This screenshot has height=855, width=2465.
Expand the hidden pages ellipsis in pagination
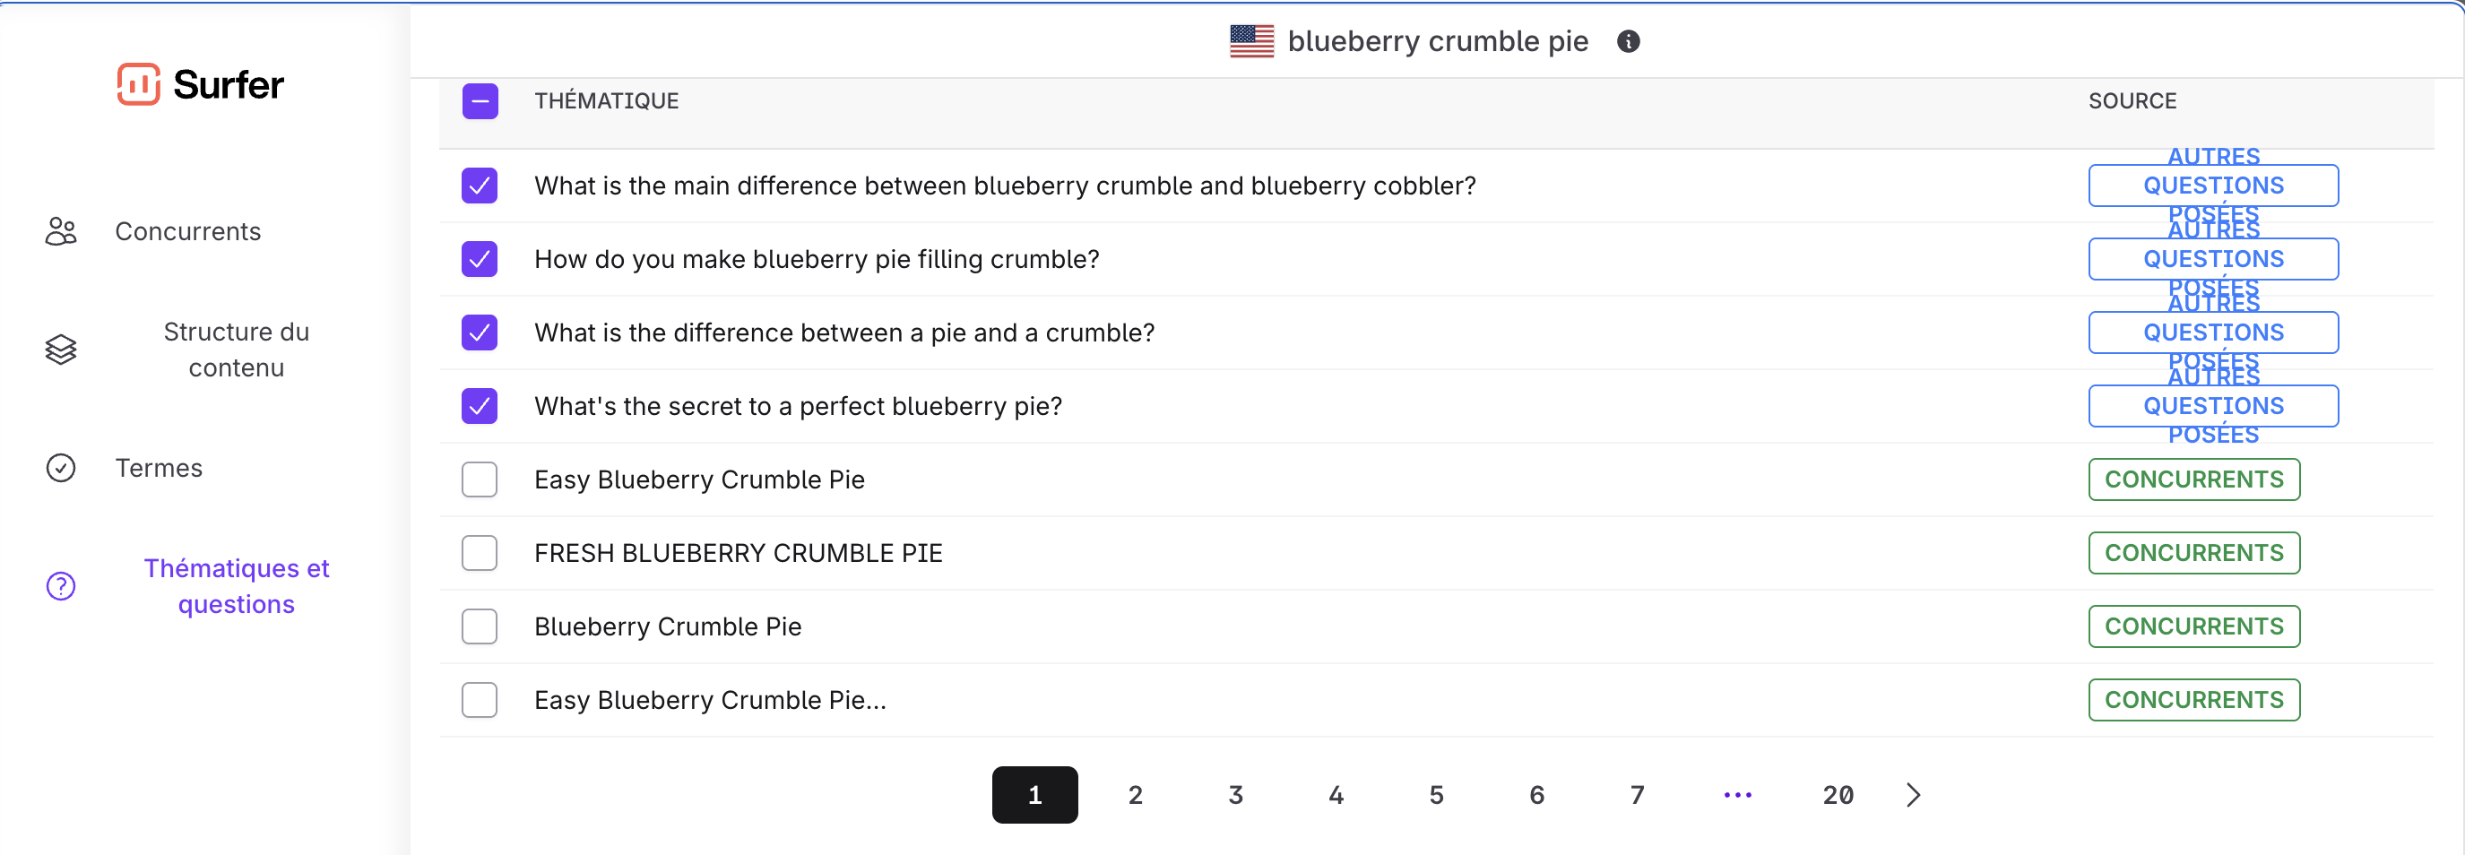[1738, 795]
